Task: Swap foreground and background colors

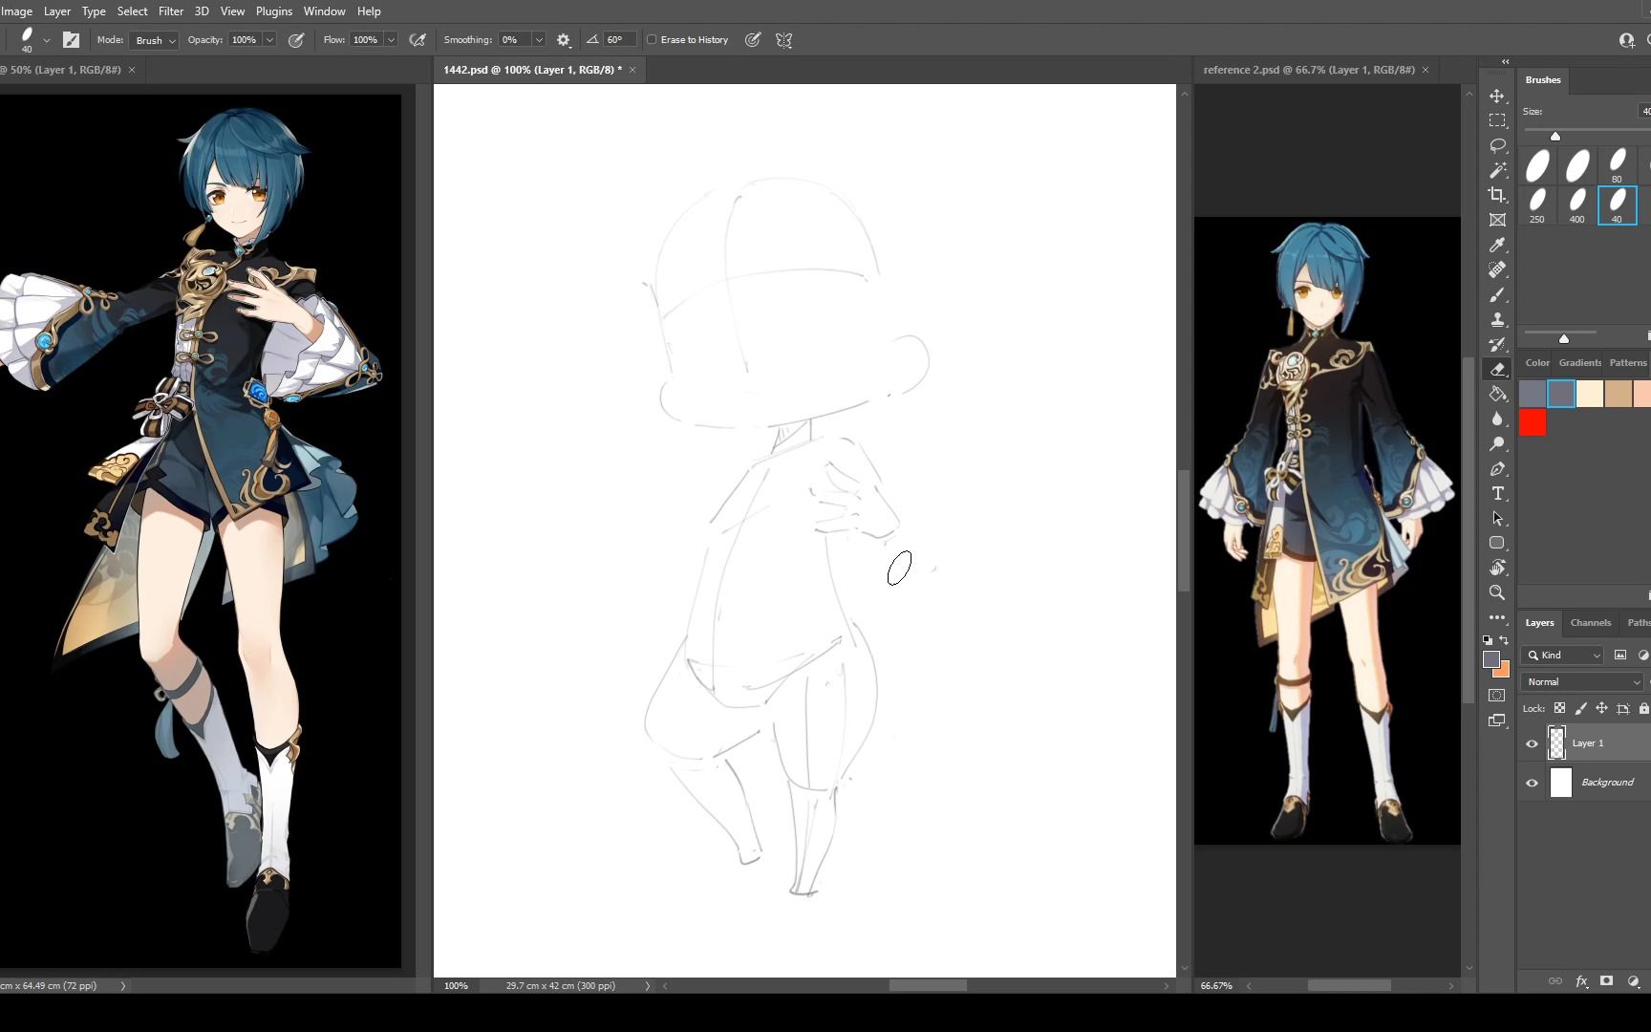Action: pyautogui.click(x=1505, y=640)
